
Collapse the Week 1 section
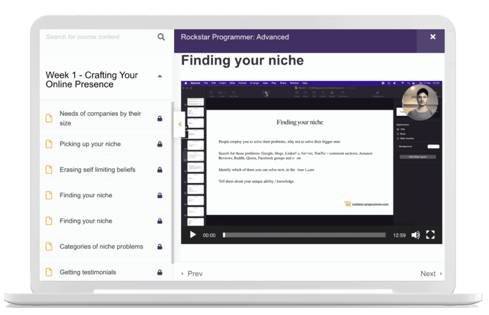[160, 76]
